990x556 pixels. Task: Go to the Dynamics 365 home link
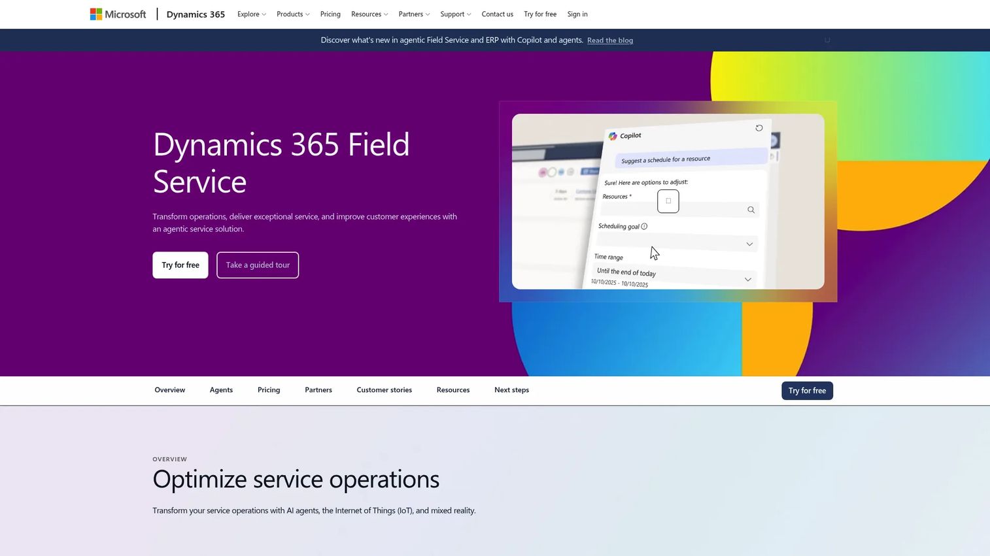click(196, 14)
